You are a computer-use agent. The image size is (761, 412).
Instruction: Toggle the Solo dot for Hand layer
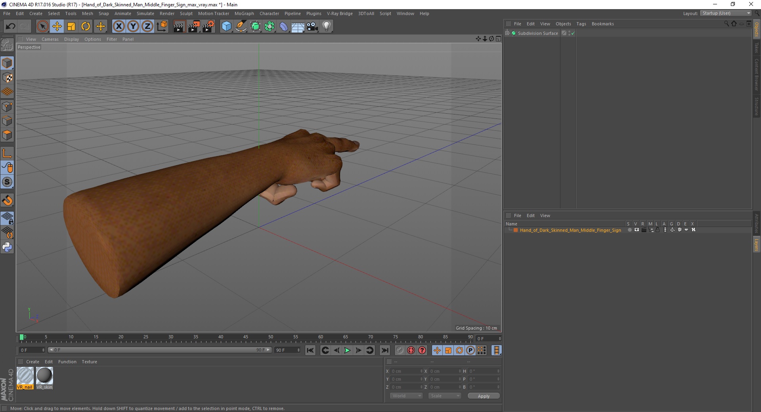pos(629,230)
